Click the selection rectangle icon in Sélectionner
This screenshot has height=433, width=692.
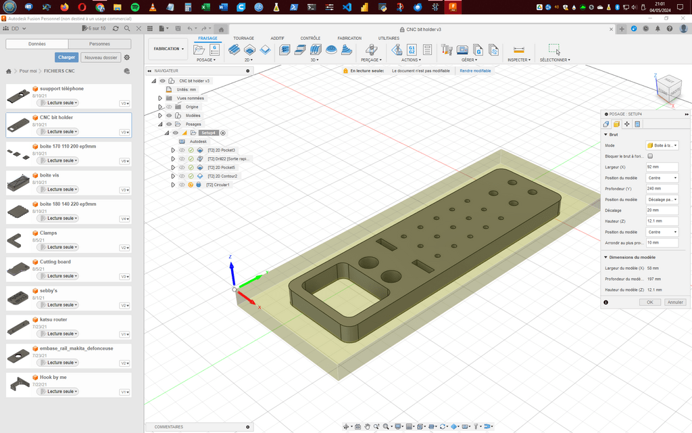(x=554, y=49)
